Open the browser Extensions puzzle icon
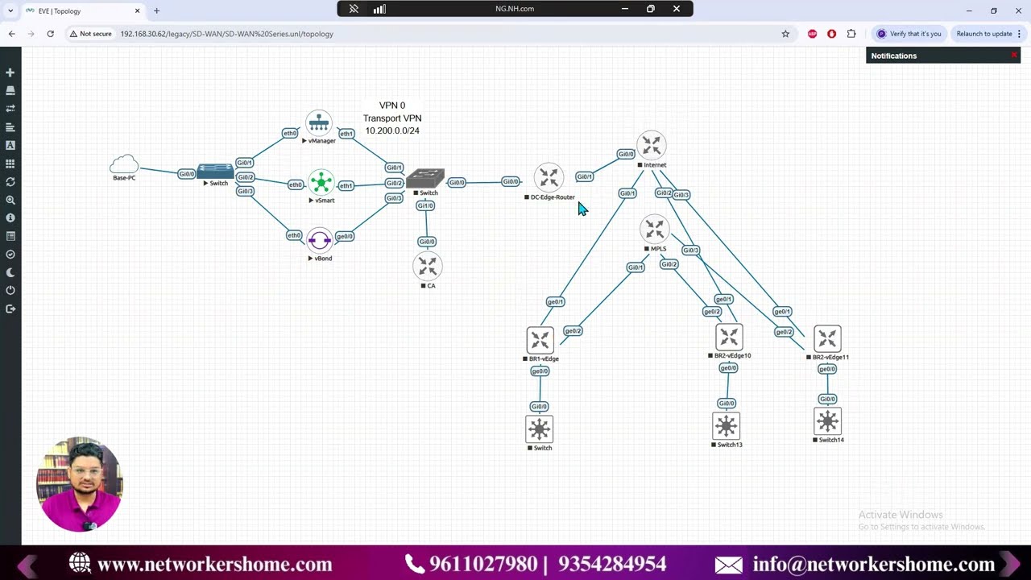The image size is (1031, 580). (x=851, y=34)
